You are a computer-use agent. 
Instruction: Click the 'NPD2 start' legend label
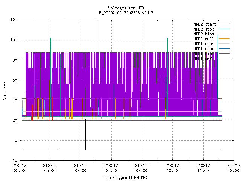205,24
